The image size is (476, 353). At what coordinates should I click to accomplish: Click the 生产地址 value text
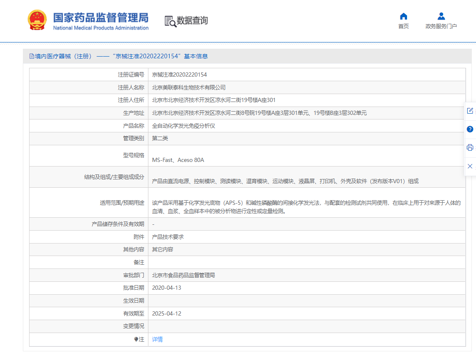tap(259, 113)
